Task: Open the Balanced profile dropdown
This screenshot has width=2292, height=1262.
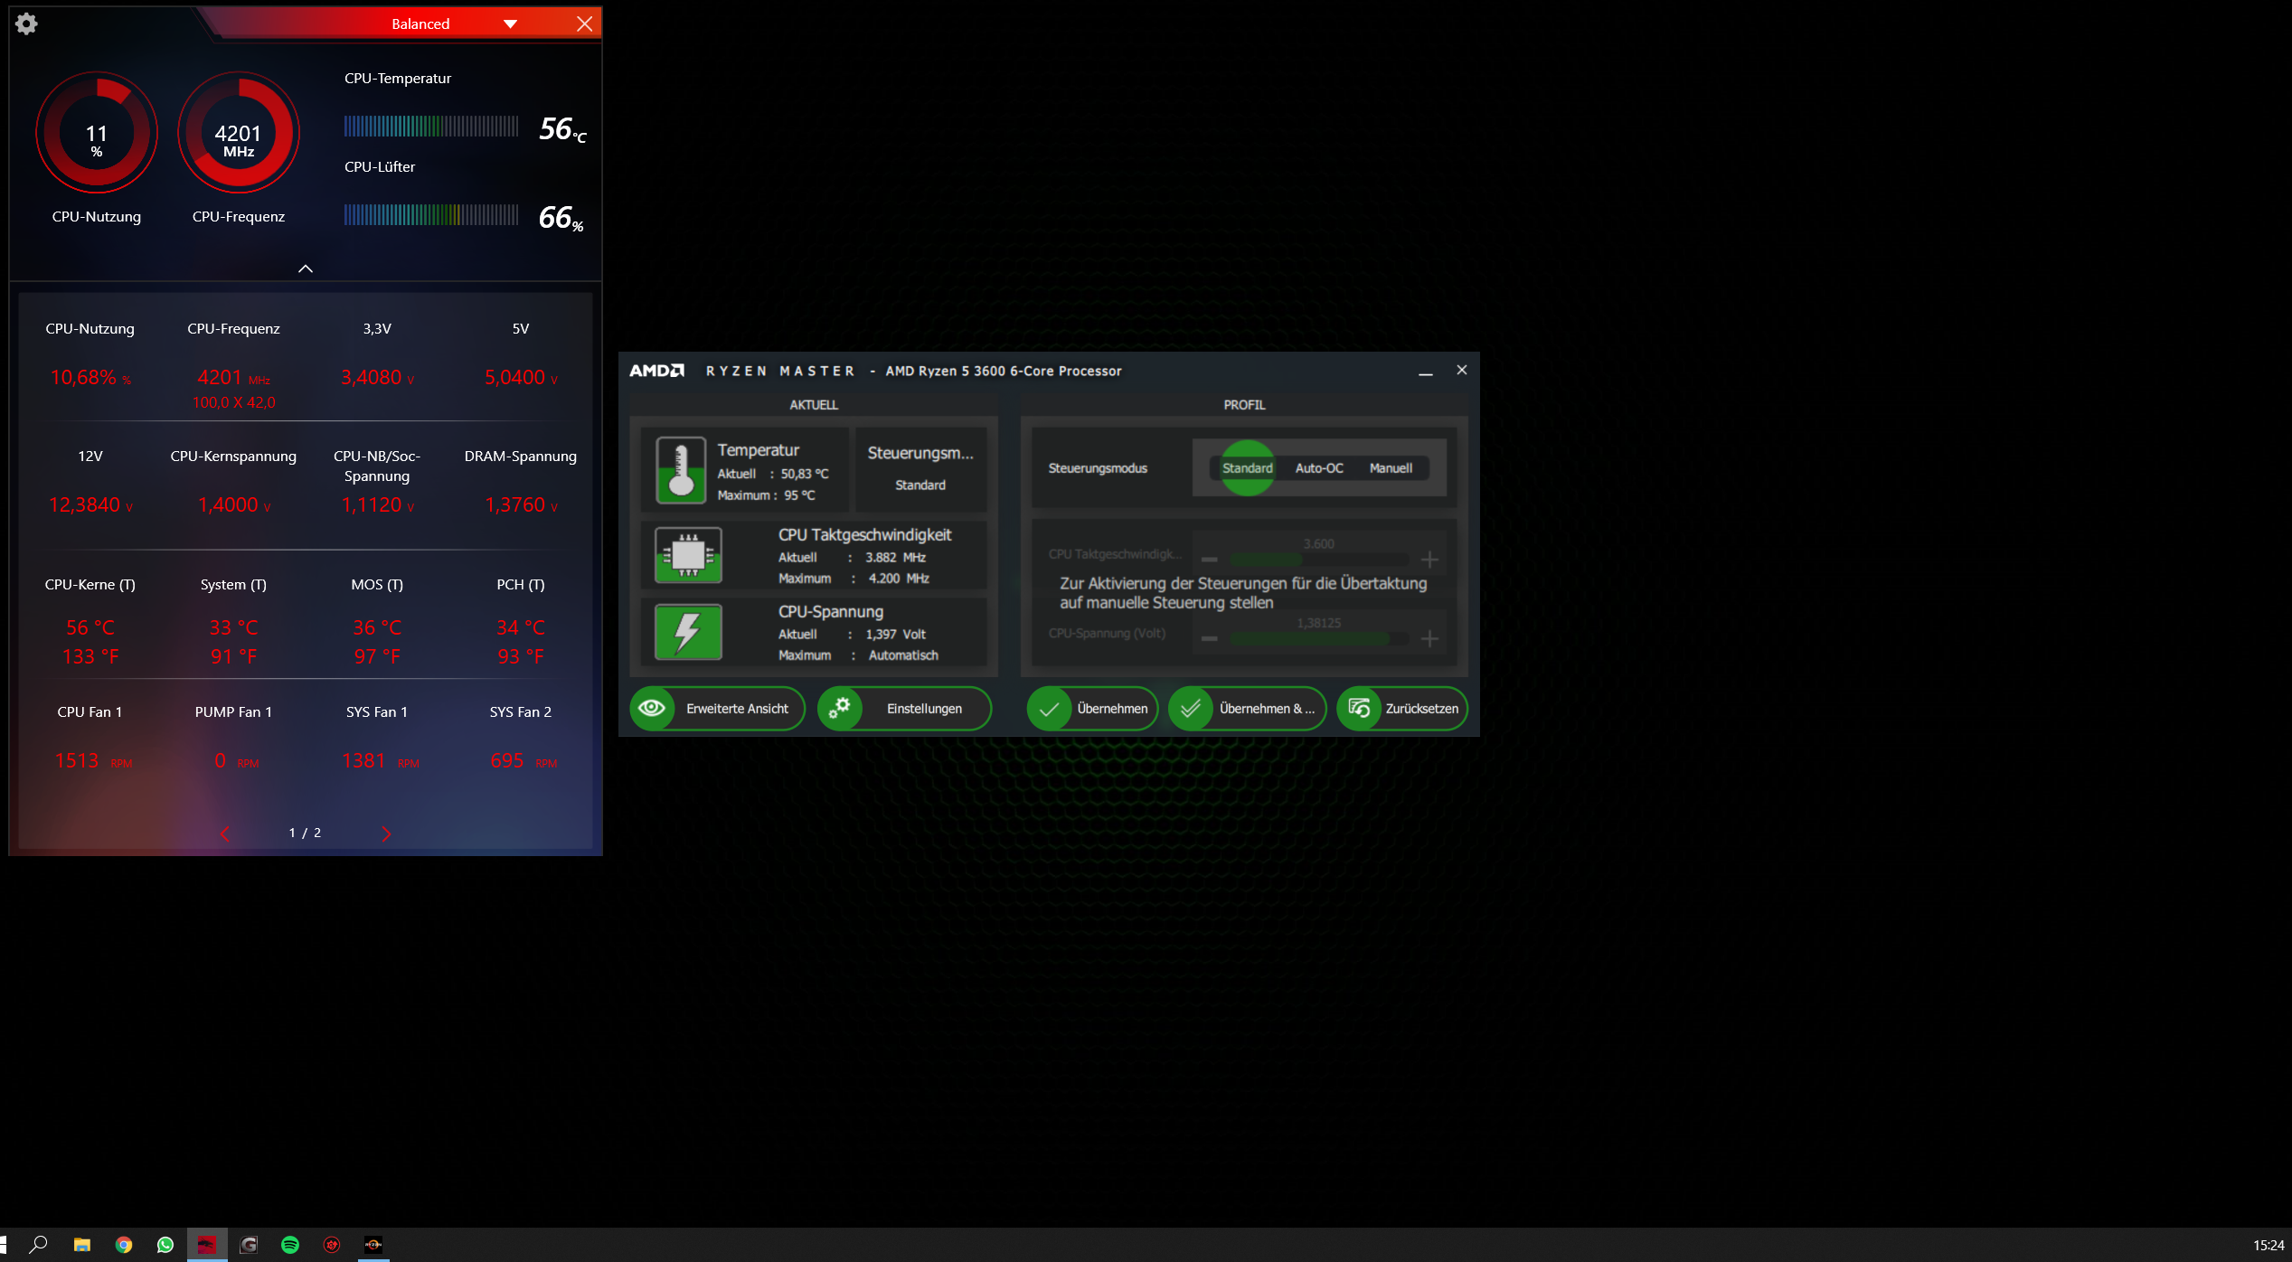Action: [510, 24]
